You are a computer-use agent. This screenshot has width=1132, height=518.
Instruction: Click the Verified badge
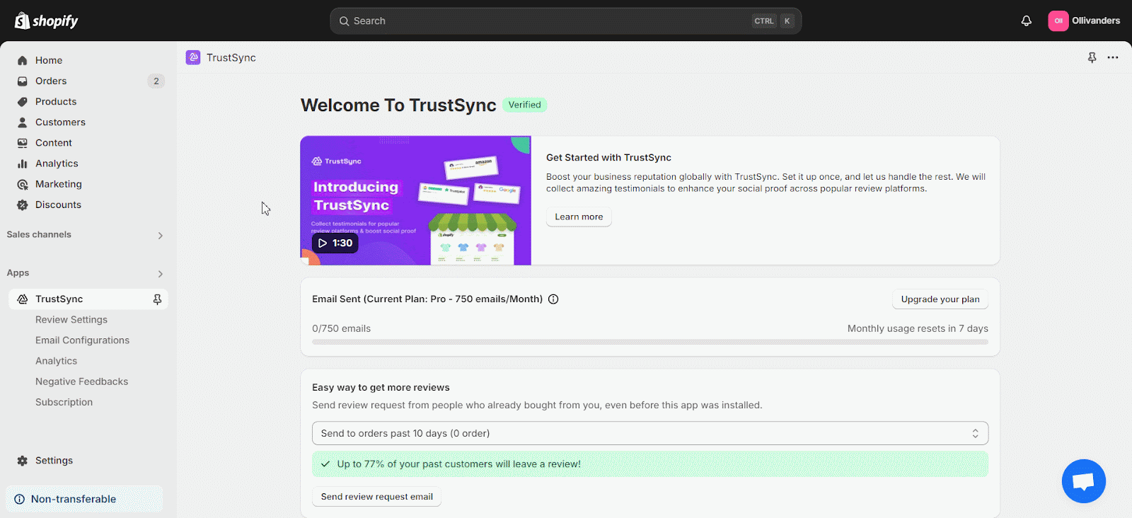click(x=524, y=105)
